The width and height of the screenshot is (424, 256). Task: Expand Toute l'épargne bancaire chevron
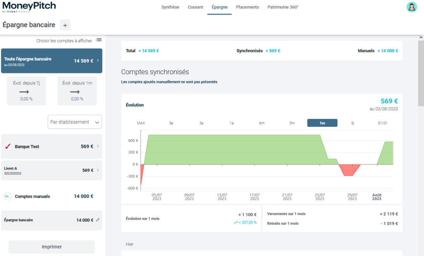click(x=98, y=60)
